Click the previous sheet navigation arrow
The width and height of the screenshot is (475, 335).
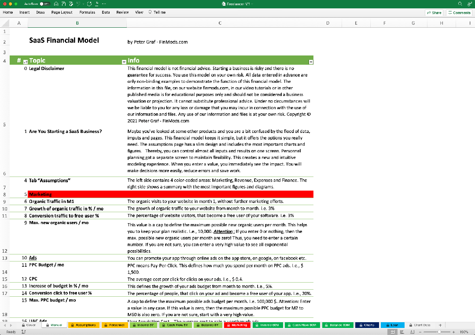point(4,325)
